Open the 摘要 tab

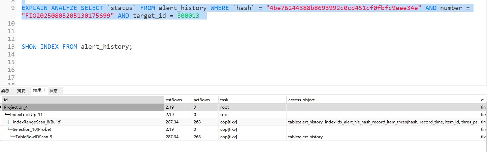[21, 90]
